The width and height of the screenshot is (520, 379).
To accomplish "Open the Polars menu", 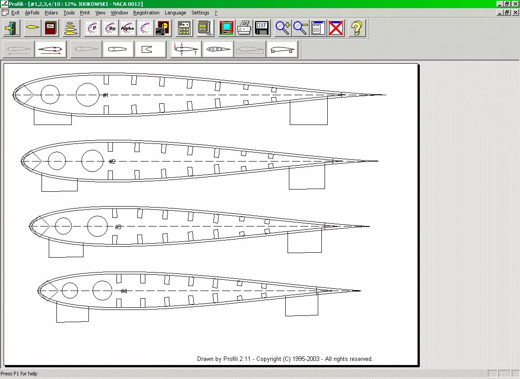I will (x=51, y=13).
